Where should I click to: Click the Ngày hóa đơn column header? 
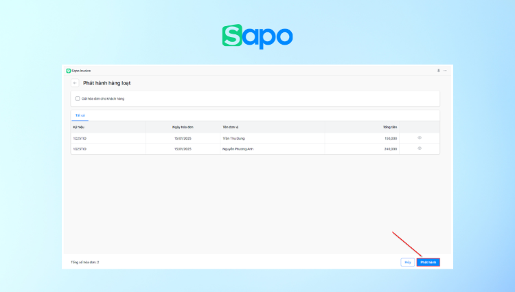[183, 127]
